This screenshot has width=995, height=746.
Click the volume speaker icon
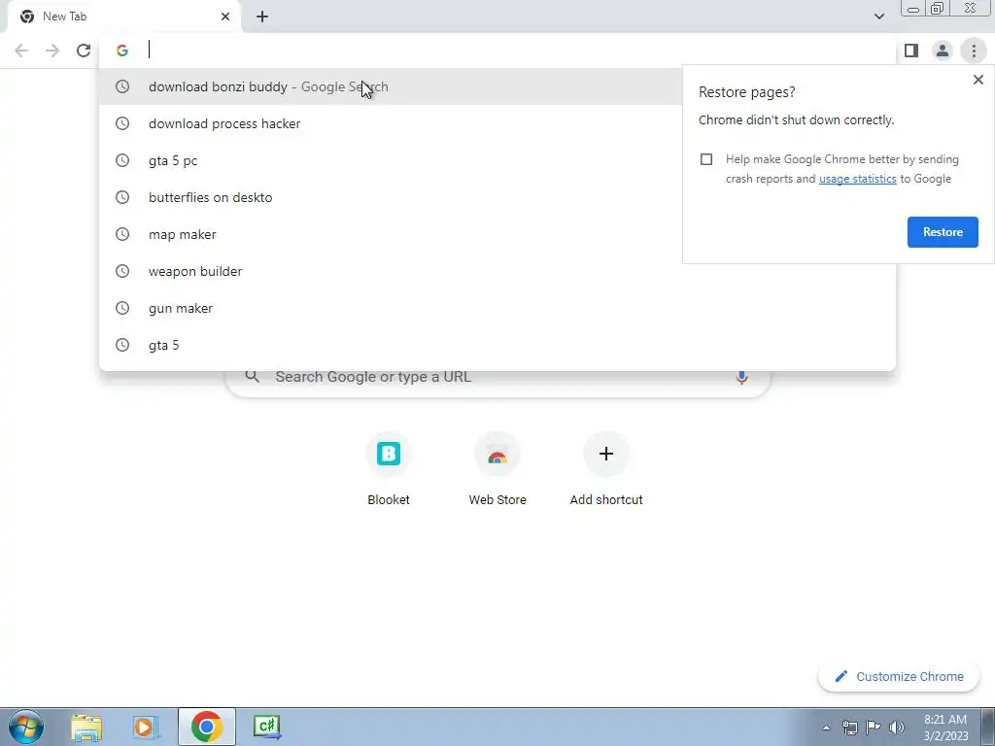tap(896, 728)
